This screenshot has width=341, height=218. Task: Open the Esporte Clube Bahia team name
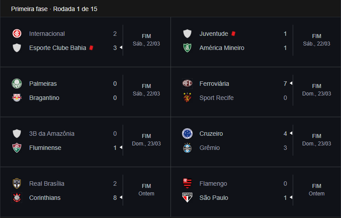pyautogui.click(x=58, y=48)
